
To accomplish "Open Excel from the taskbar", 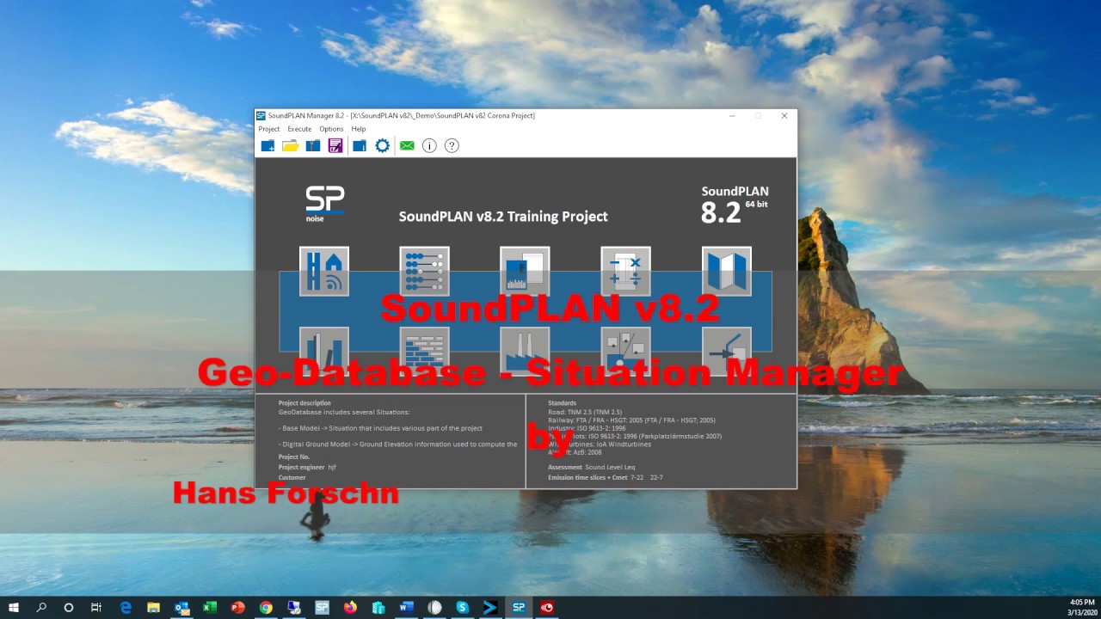I will [209, 608].
